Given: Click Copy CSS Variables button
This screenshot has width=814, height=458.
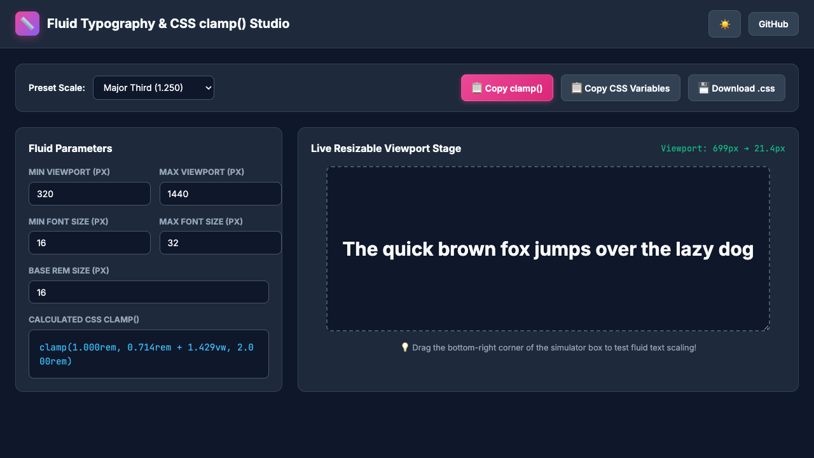Looking at the screenshot, I should click(620, 88).
